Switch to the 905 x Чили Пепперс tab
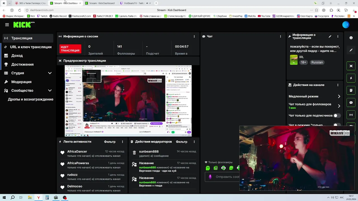The height and width of the screenshot is (201, 358). click(x=31, y=3)
